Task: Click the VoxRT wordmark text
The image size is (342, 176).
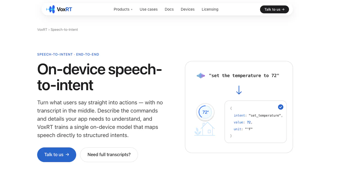Action: [x=64, y=10]
